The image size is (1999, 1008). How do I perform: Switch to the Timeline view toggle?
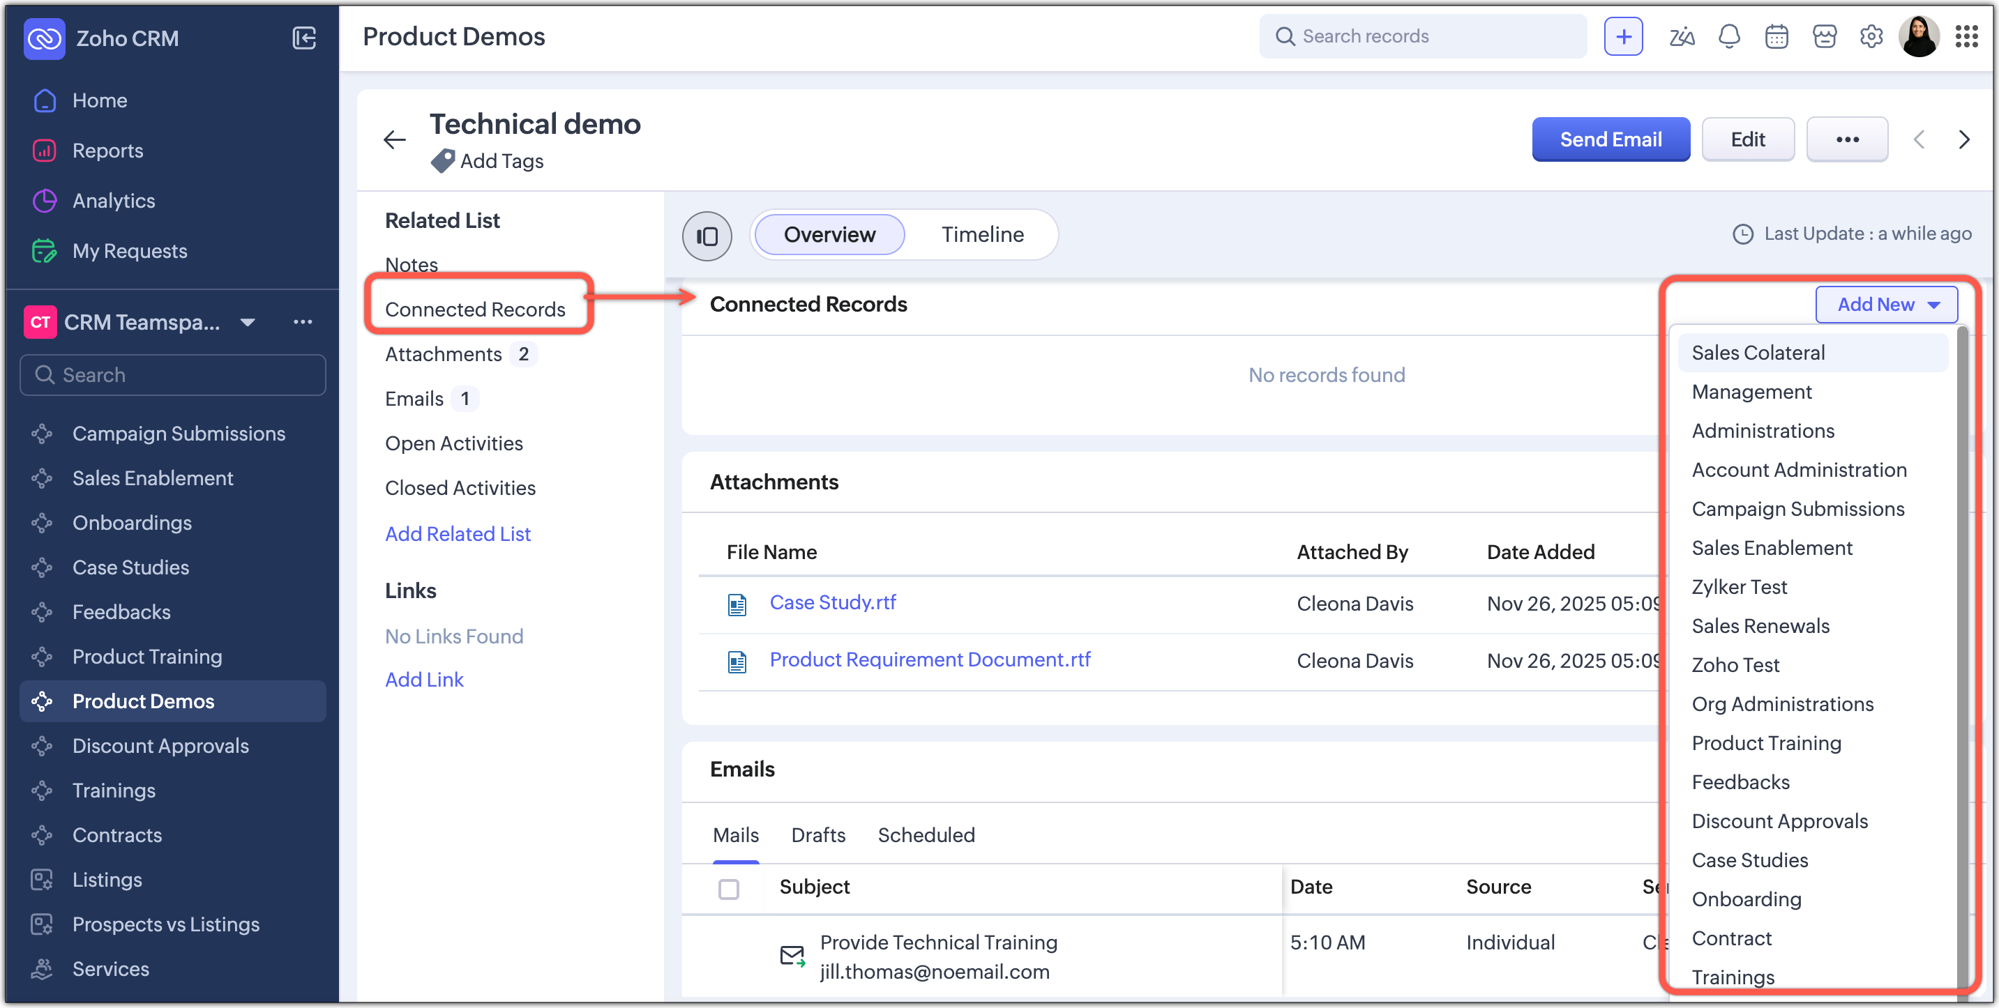[x=983, y=235]
